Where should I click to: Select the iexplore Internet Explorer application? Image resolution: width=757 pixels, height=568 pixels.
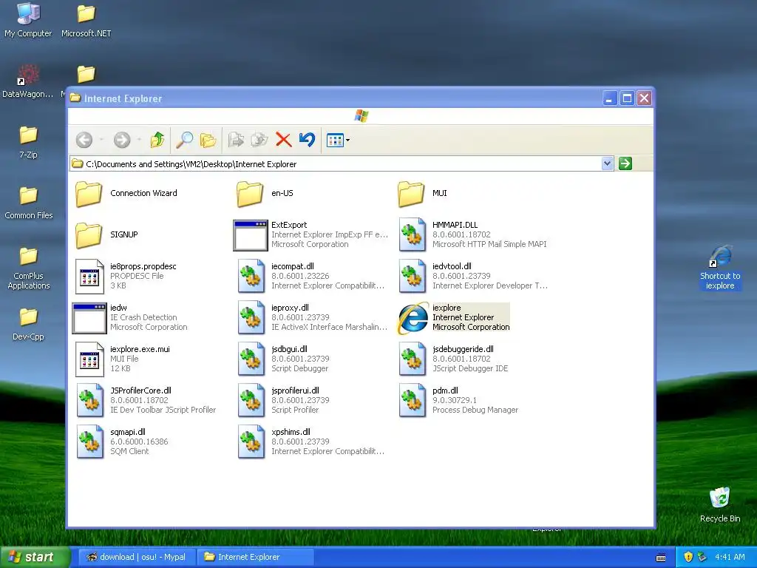(454, 318)
